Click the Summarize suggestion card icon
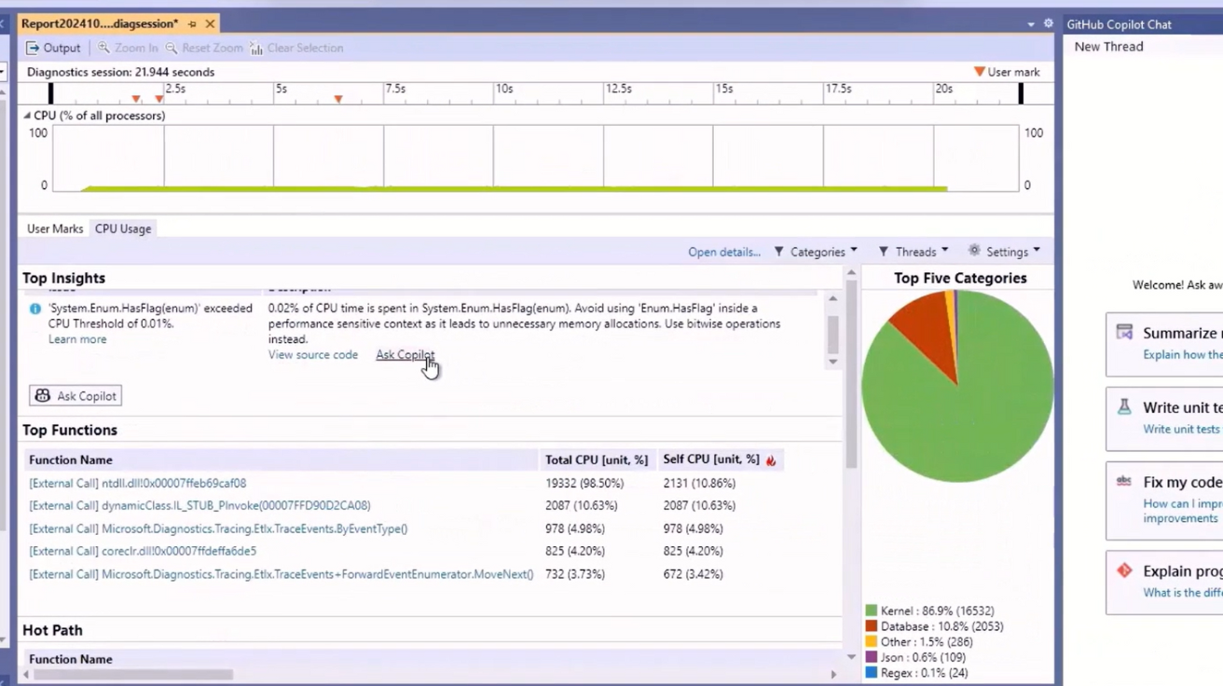Viewport: 1223px width, 686px height. [1124, 333]
